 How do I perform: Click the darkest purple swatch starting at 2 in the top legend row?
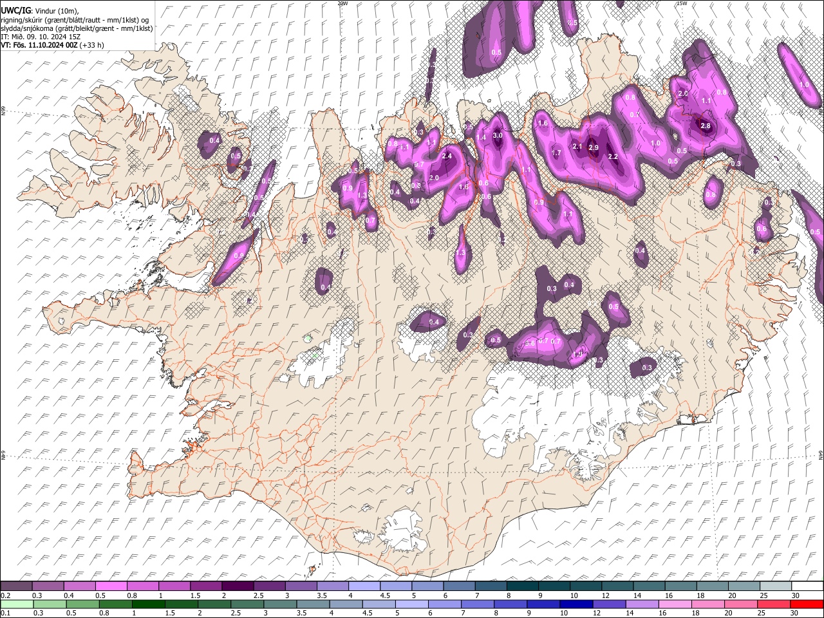click(x=238, y=586)
